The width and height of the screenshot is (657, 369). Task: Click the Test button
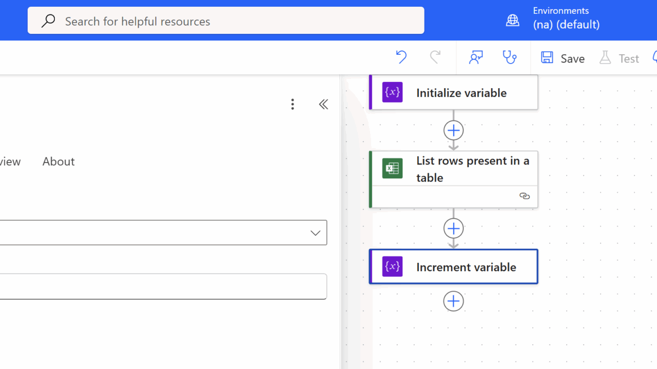click(x=619, y=58)
